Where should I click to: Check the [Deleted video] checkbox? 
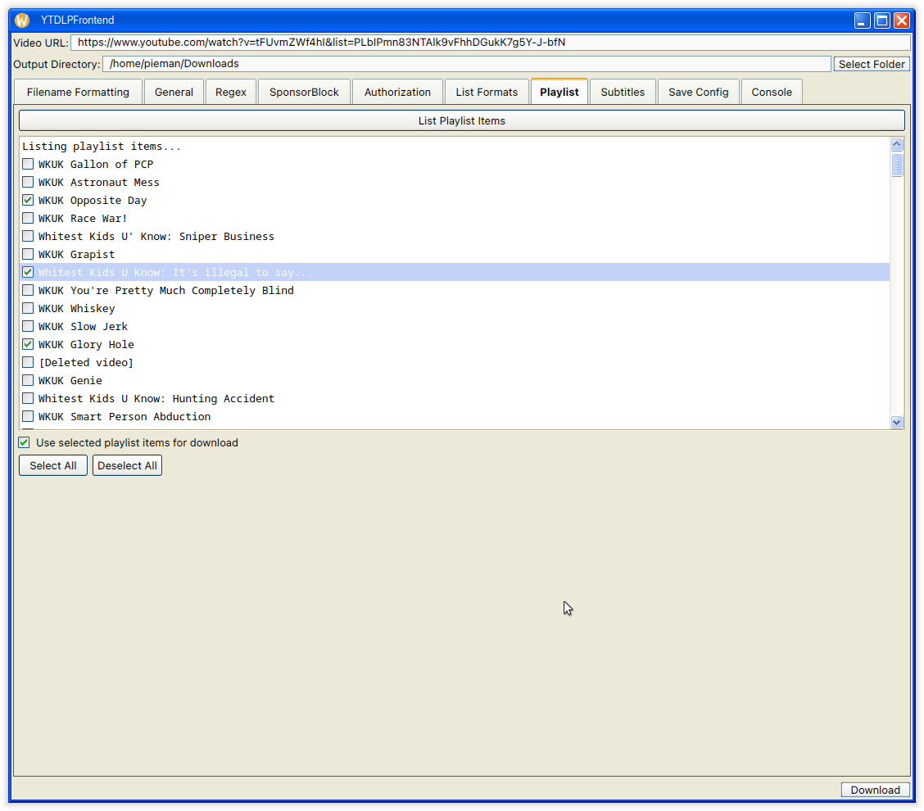point(28,362)
